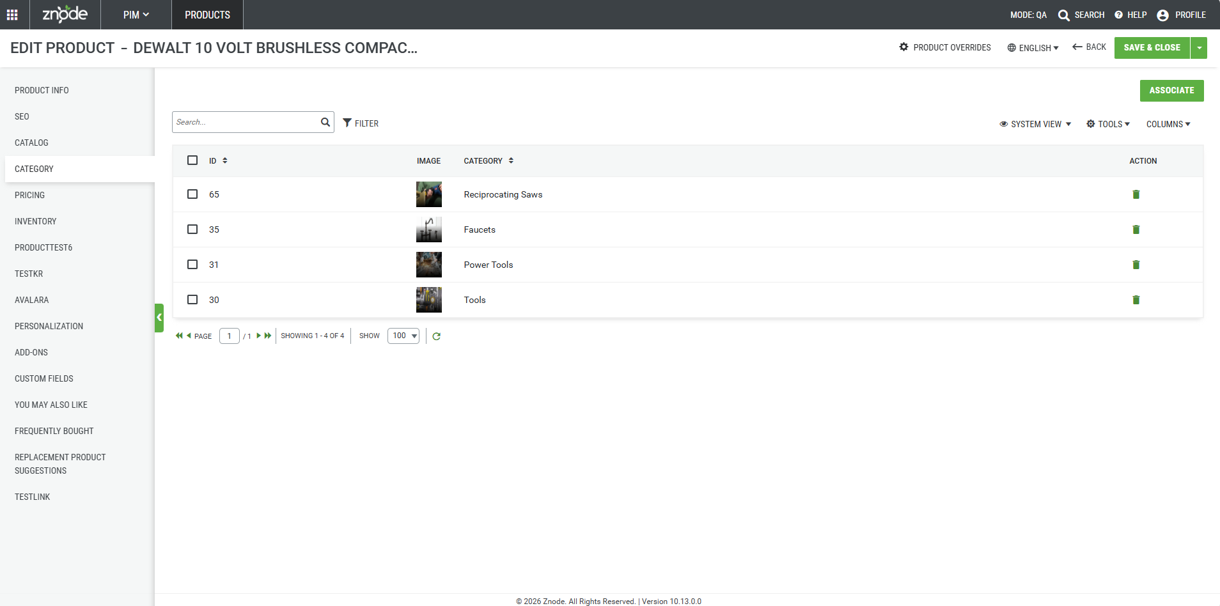Image resolution: width=1220 pixels, height=606 pixels.
Task: Go back using the Back arrow
Action: (1089, 47)
